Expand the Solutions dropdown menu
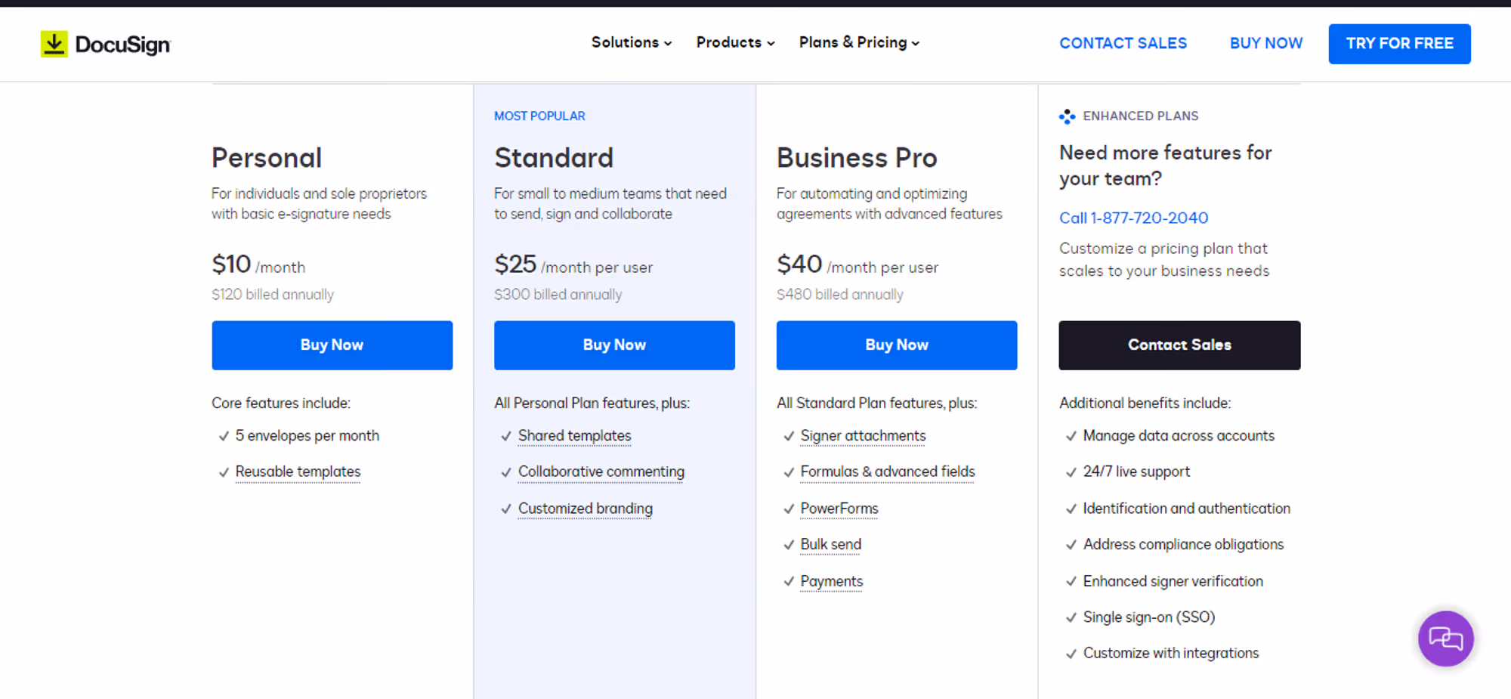Viewport: 1511px width, 699px height. pyautogui.click(x=632, y=42)
